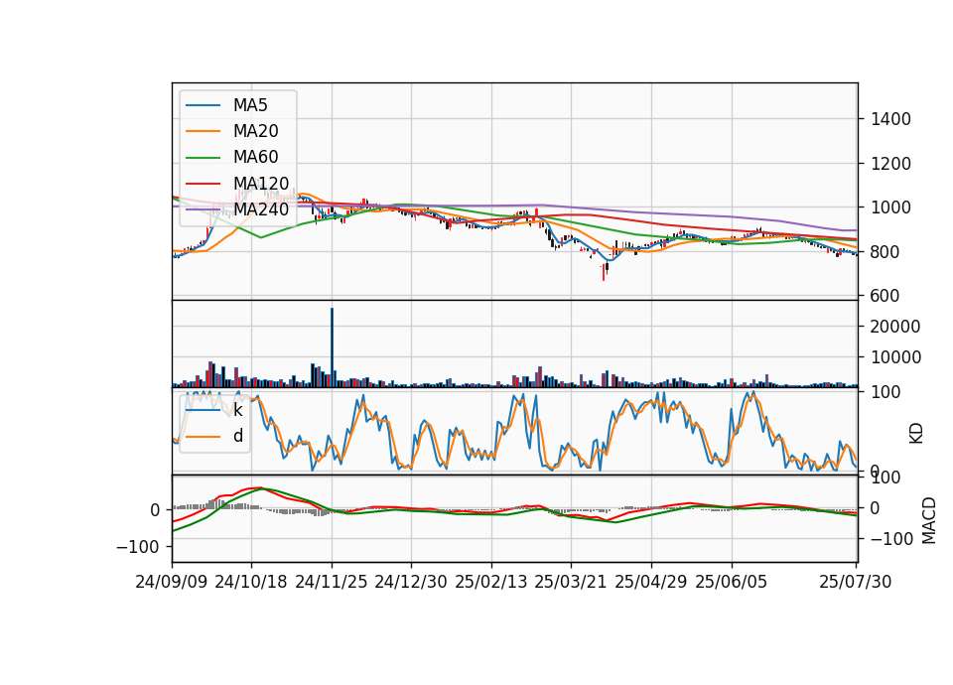Click the purple MA240 legend line sample
Image resolution: width=953 pixels, height=685 pixels.
click(x=203, y=209)
